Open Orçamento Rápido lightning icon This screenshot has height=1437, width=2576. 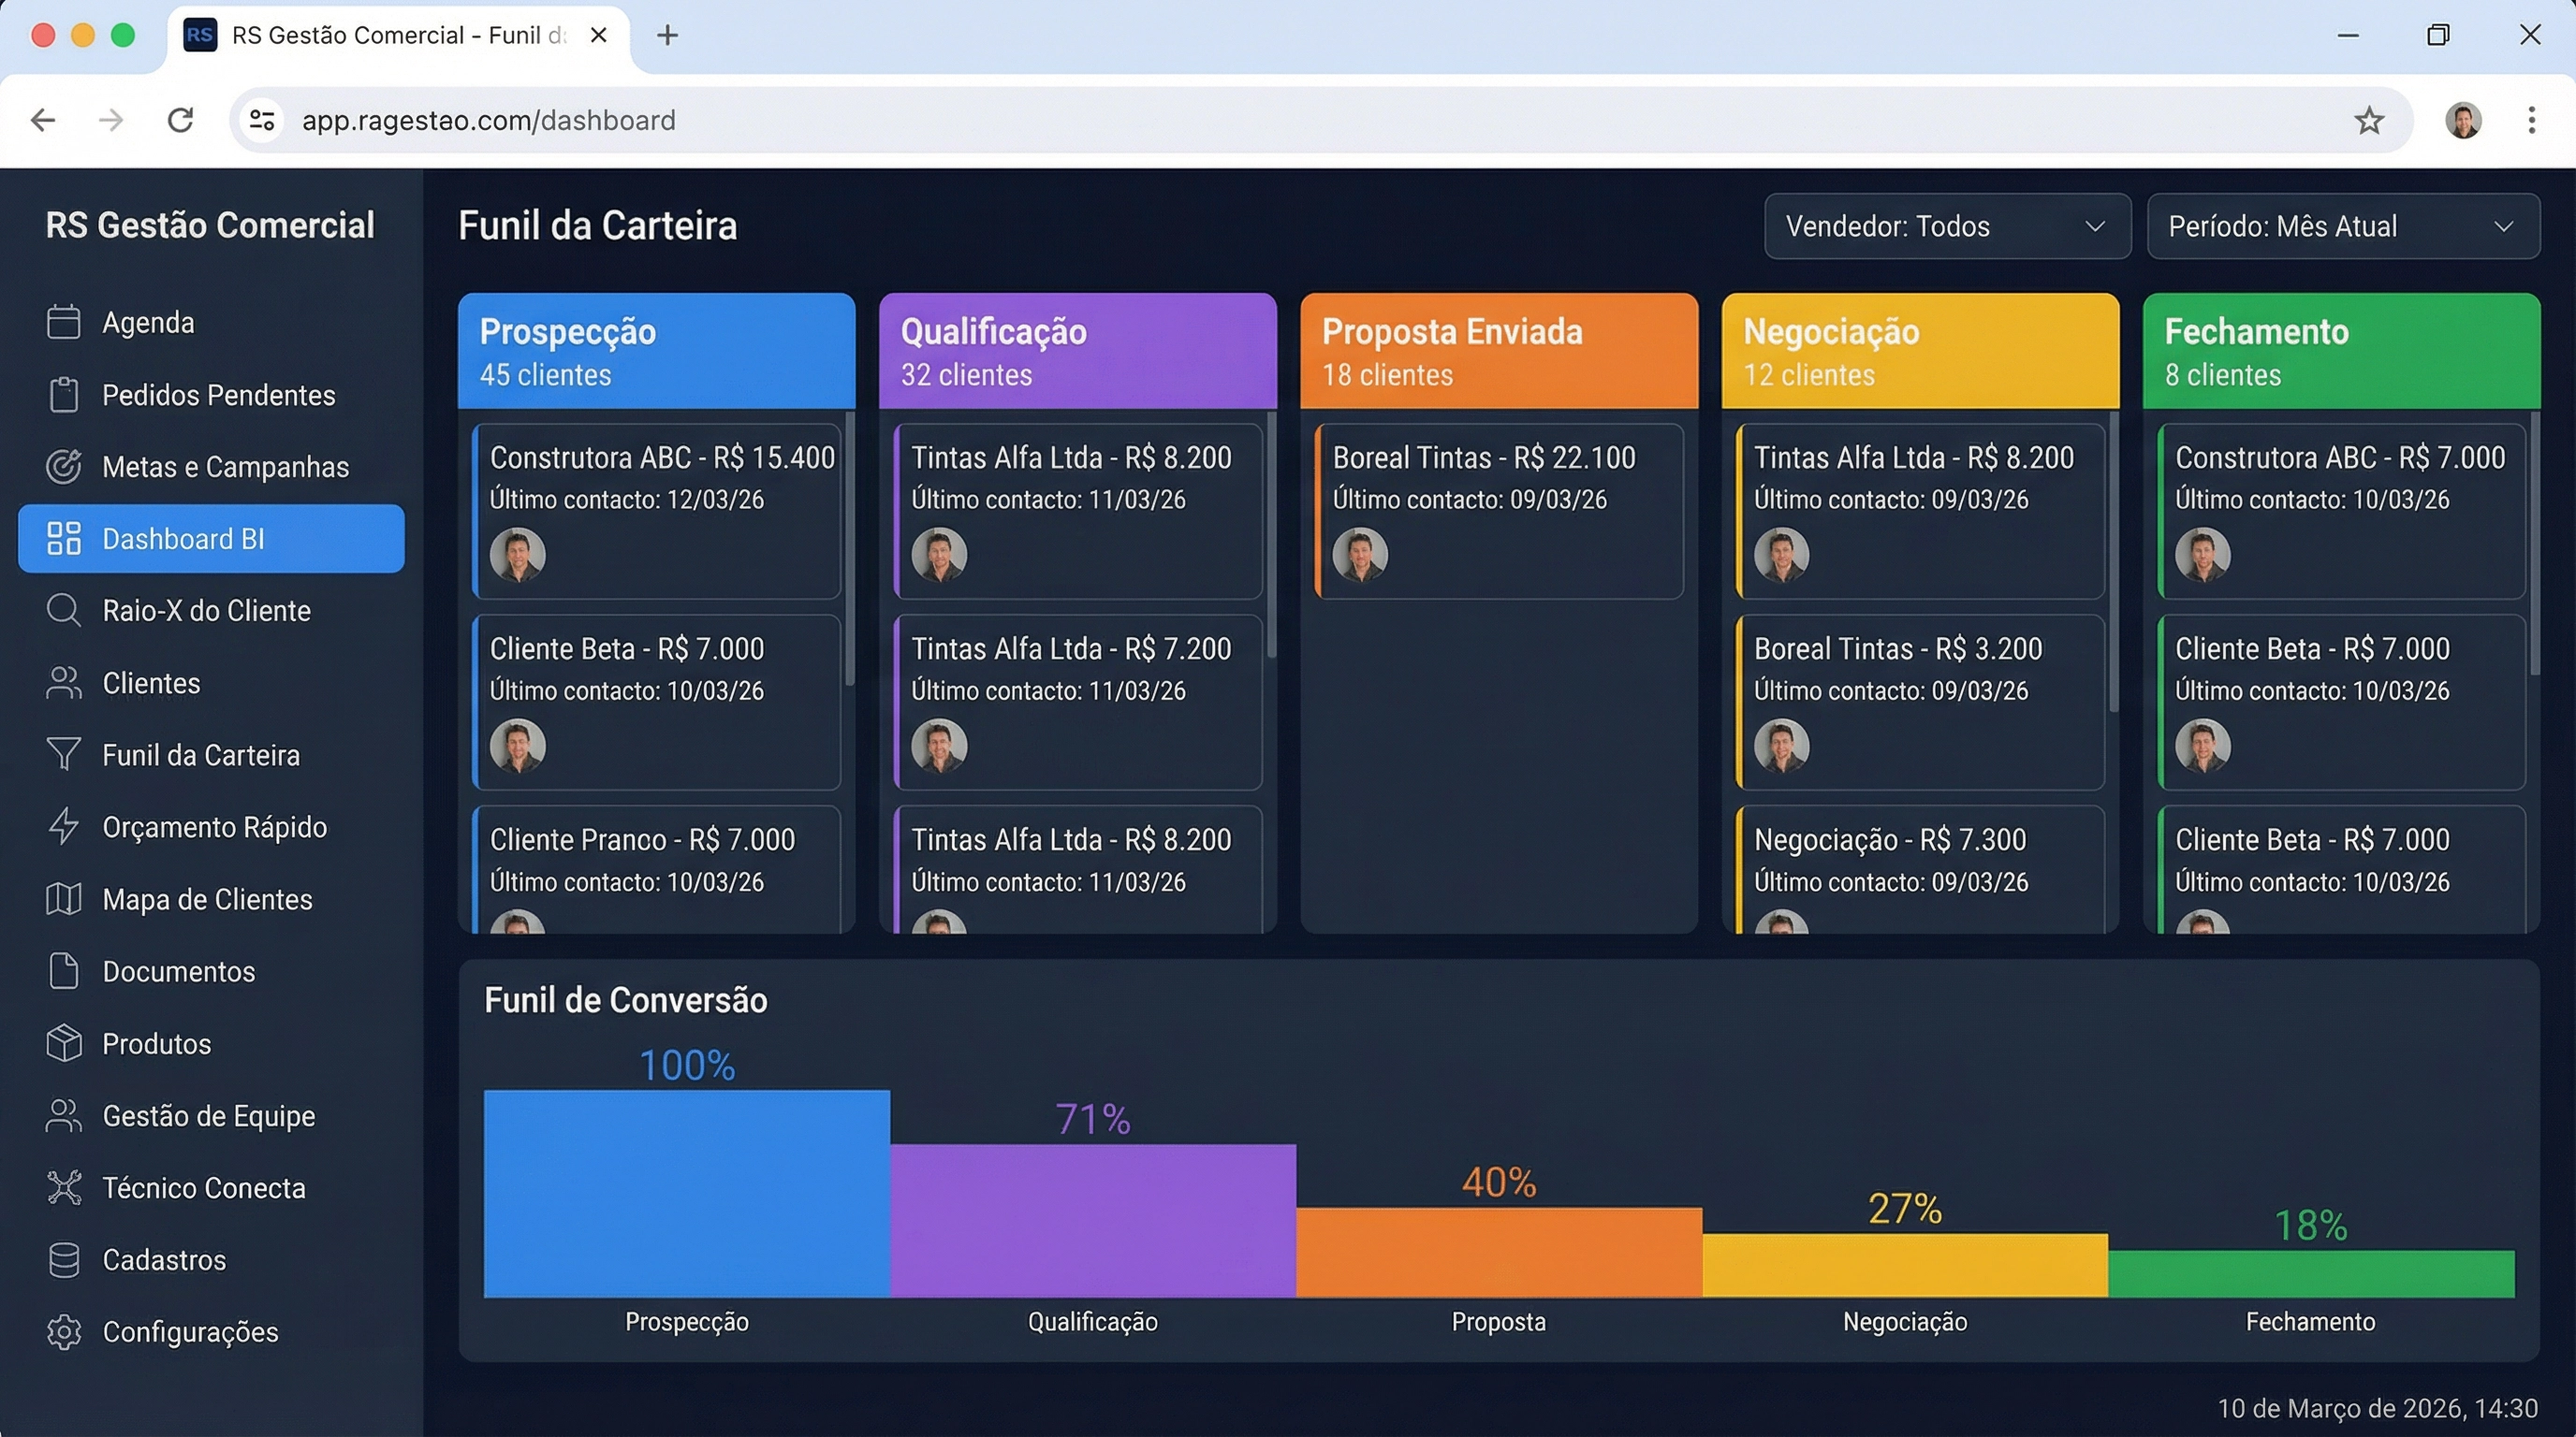point(63,826)
